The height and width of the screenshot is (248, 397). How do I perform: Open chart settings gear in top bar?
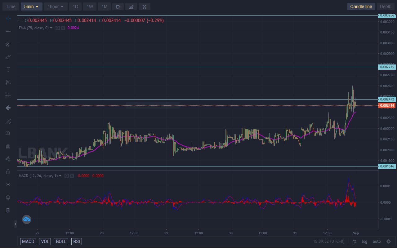118,7
